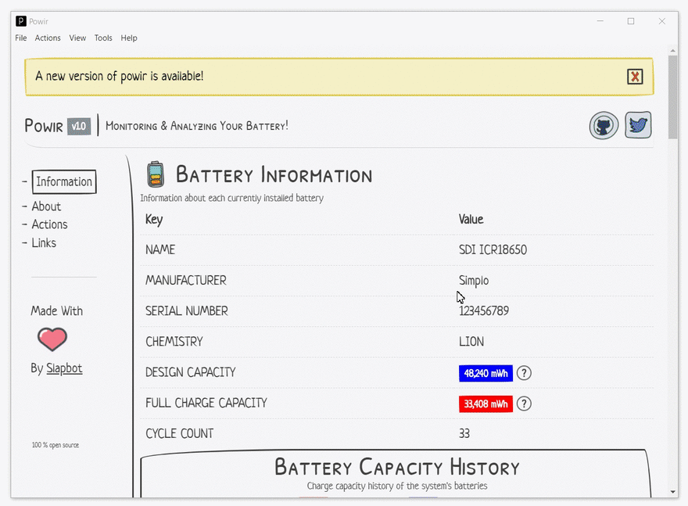Click 'A new version of powir is available!' message

pos(120,77)
